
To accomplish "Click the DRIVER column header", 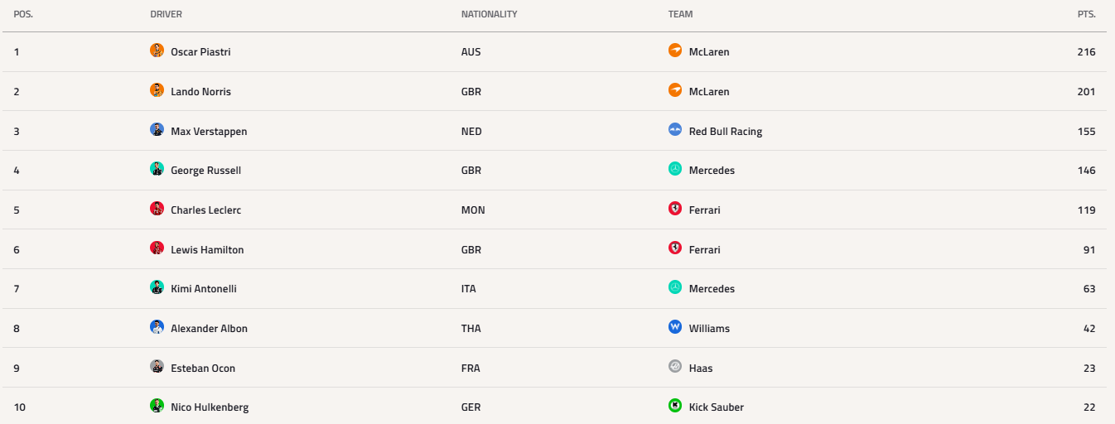I will (x=167, y=14).
